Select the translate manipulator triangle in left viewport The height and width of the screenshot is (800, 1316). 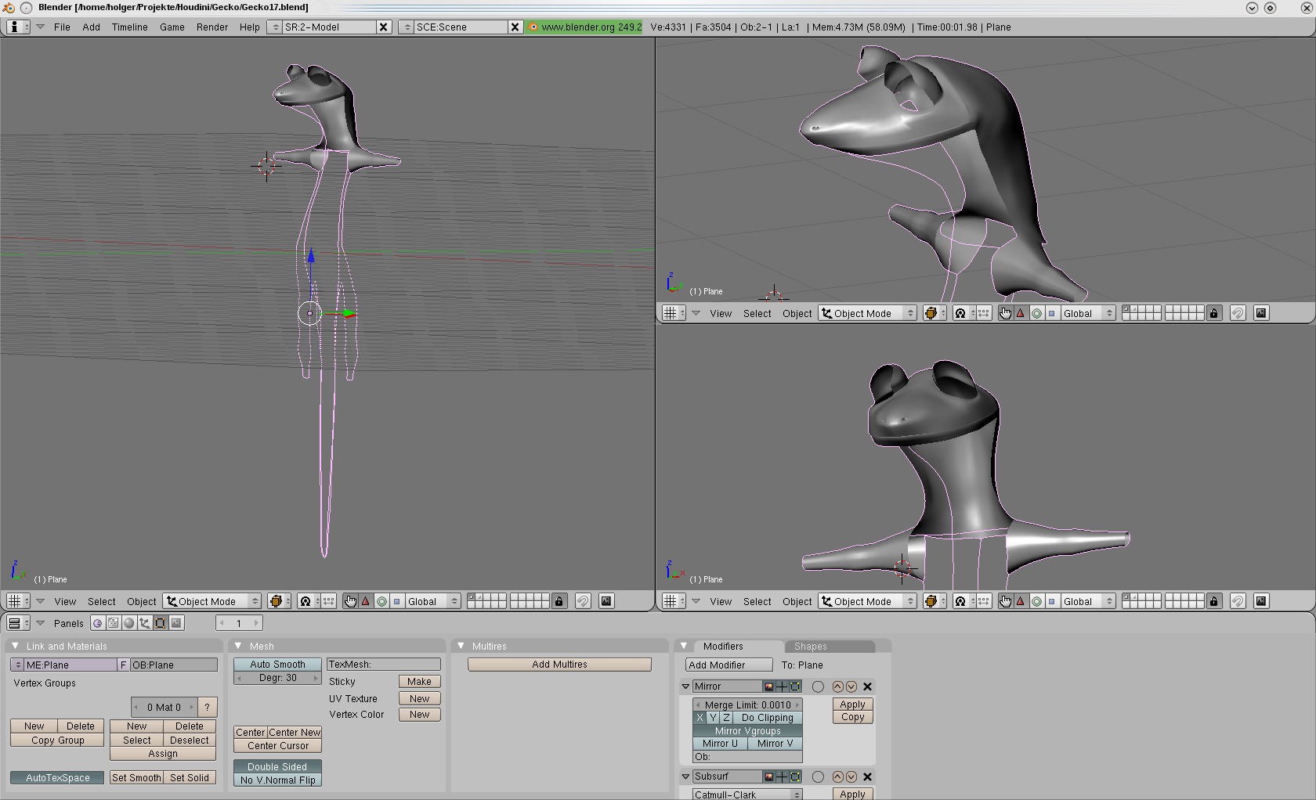click(x=365, y=601)
